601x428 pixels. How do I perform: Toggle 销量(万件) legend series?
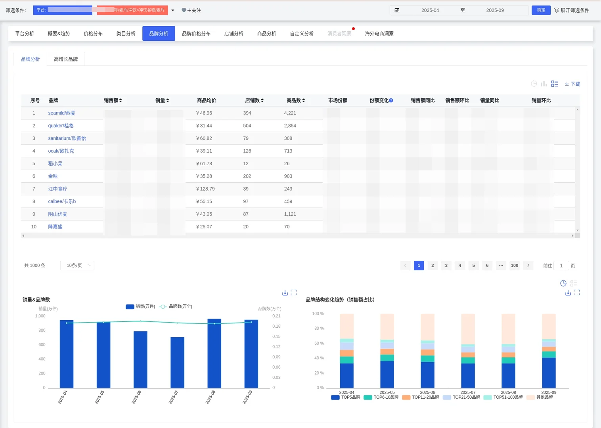140,306
